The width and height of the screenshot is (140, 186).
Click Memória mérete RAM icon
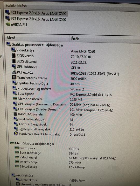(x=15, y=98)
